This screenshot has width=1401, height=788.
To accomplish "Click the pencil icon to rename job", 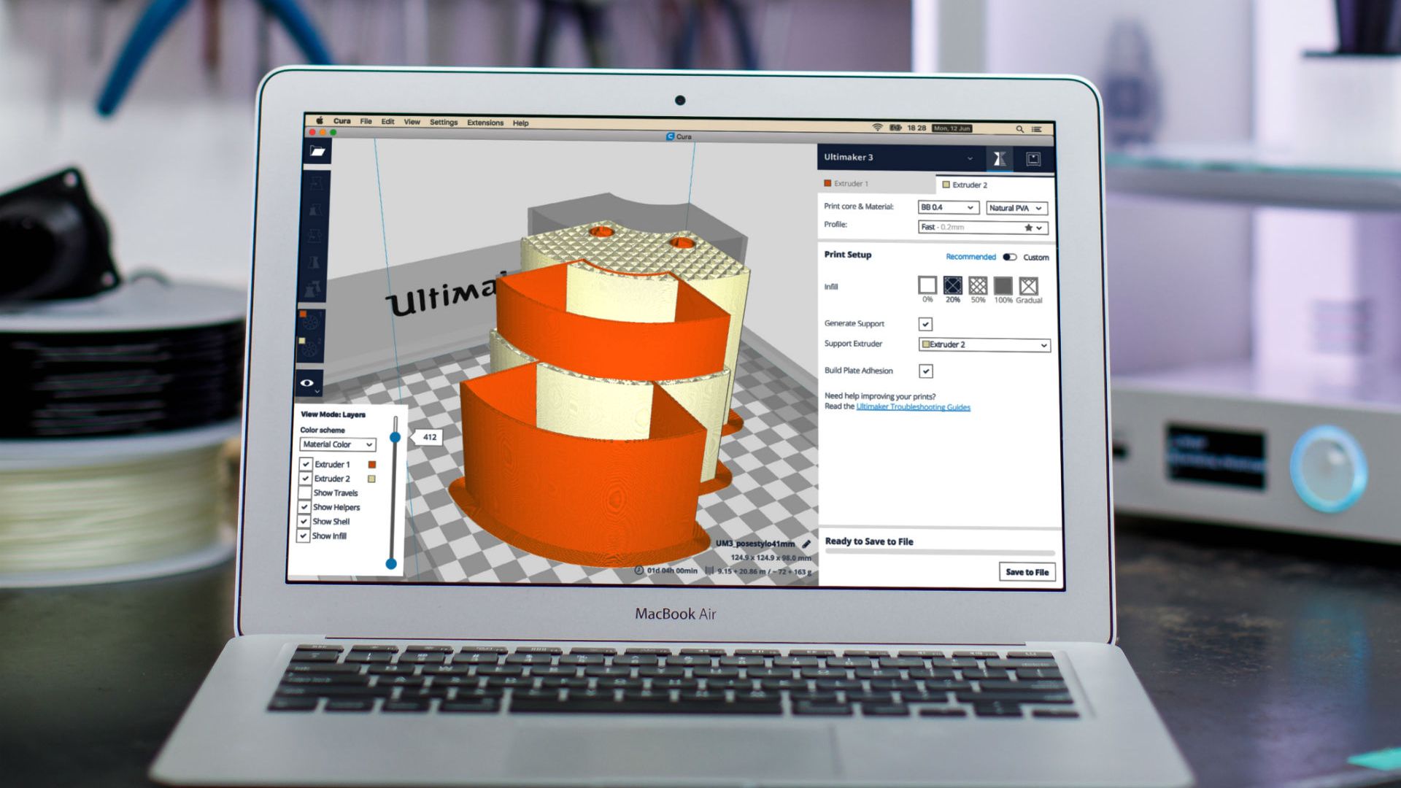I will click(x=806, y=544).
